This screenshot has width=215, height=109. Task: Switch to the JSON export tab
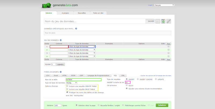click(x=73, y=76)
